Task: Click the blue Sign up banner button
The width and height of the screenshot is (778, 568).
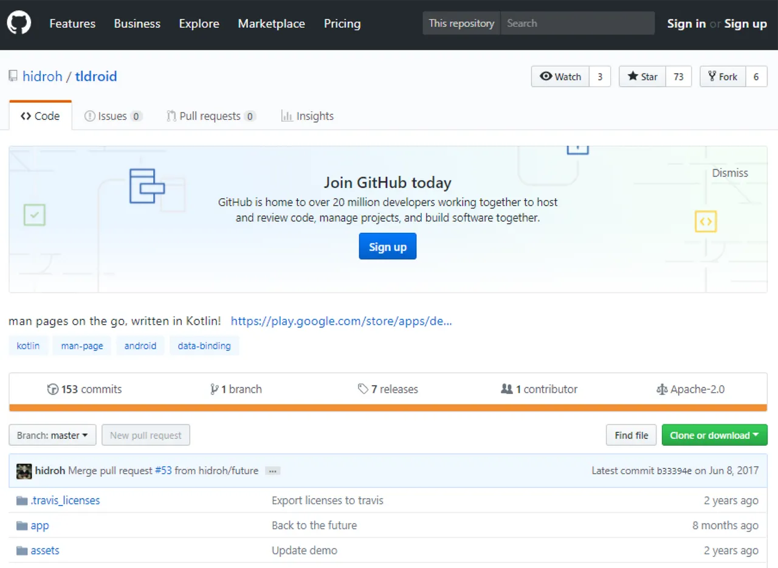Action: [388, 246]
